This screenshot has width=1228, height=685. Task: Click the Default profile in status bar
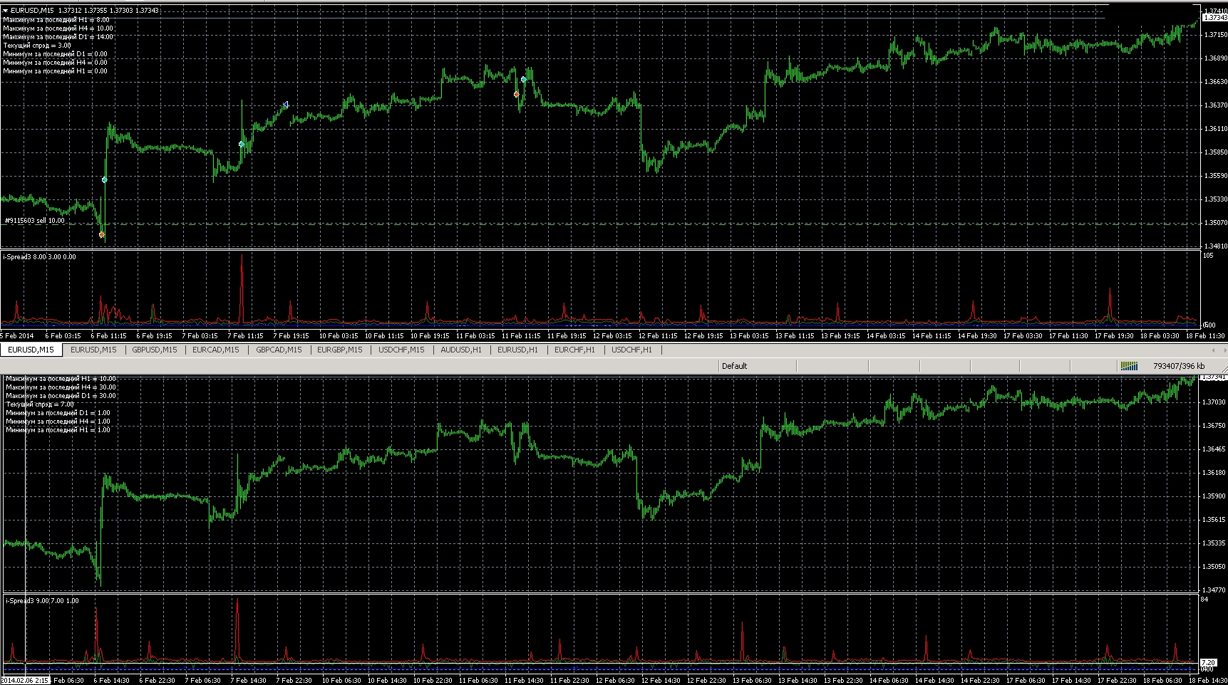(x=734, y=366)
